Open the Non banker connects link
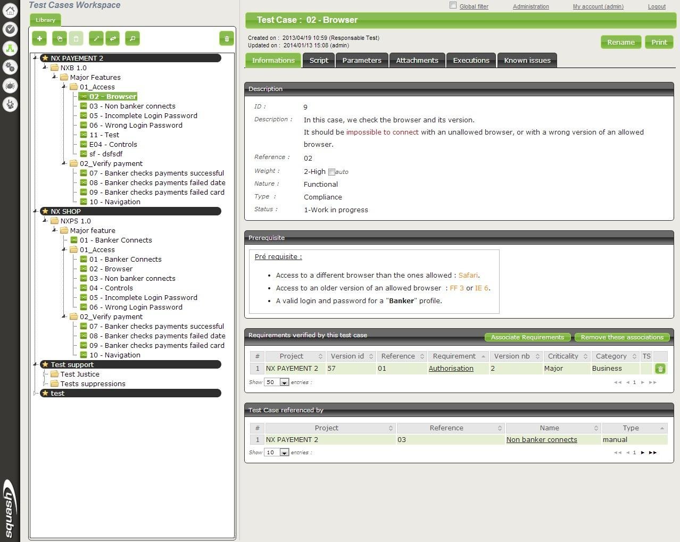The image size is (680, 542). click(541, 439)
